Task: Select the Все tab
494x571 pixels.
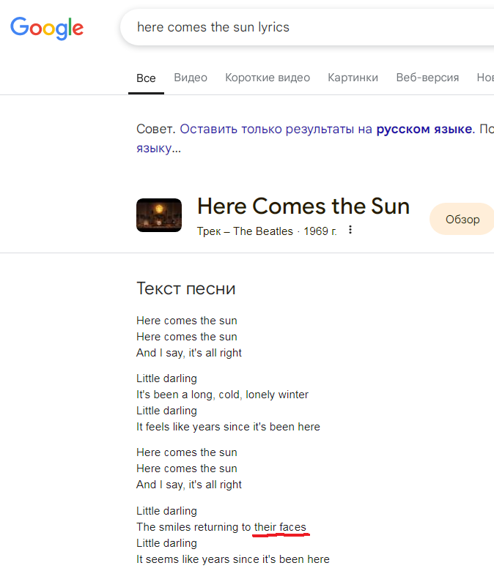Action: tap(146, 78)
